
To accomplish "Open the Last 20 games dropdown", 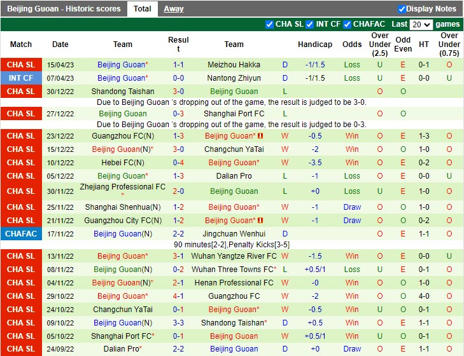I will point(421,25).
